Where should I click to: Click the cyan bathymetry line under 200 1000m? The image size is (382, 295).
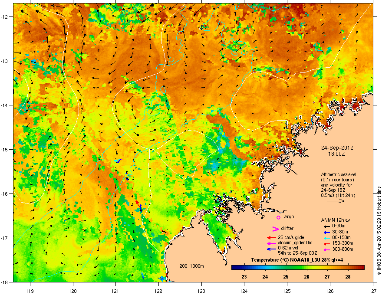(188, 270)
